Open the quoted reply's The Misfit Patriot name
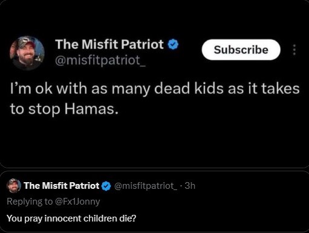This screenshot has height=233, width=309. pos(62,186)
